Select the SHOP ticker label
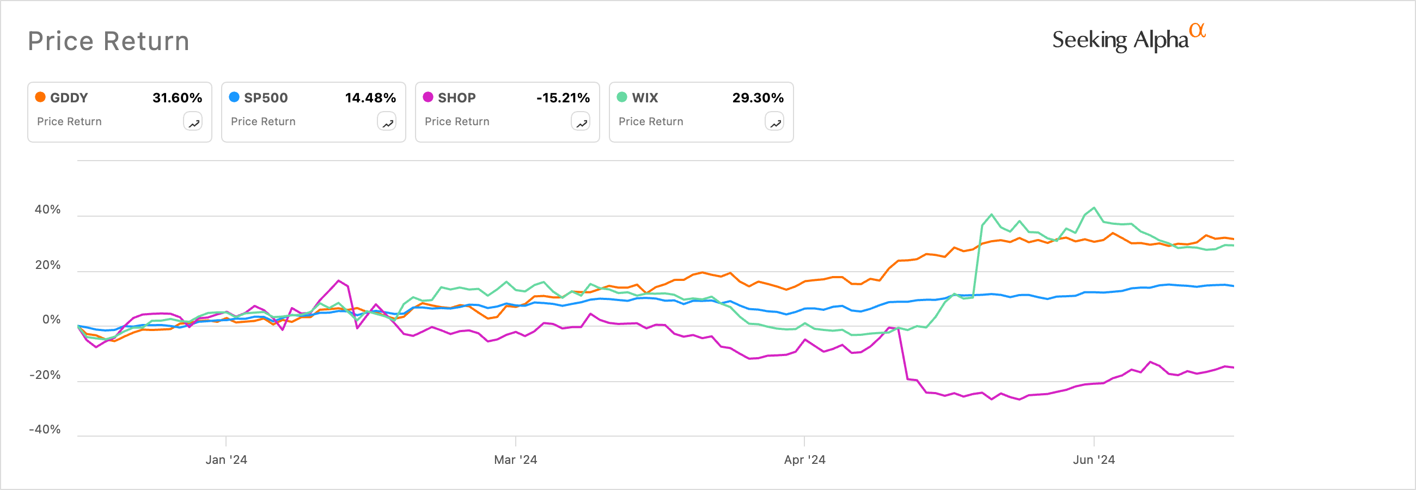The width and height of the screenshot is (1416, 490). pos(457,98)
